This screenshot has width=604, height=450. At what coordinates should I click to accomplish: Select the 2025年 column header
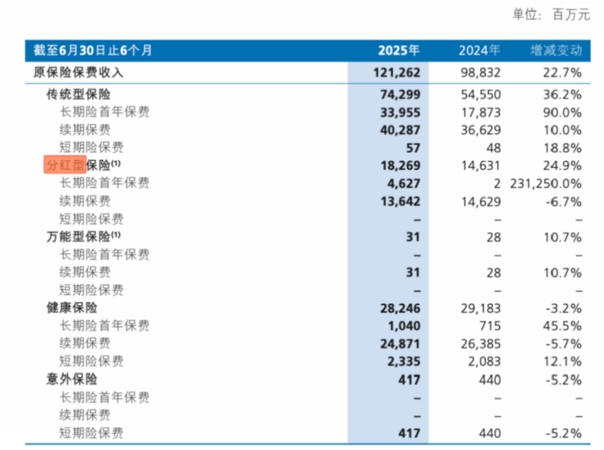tap(399, 51)
